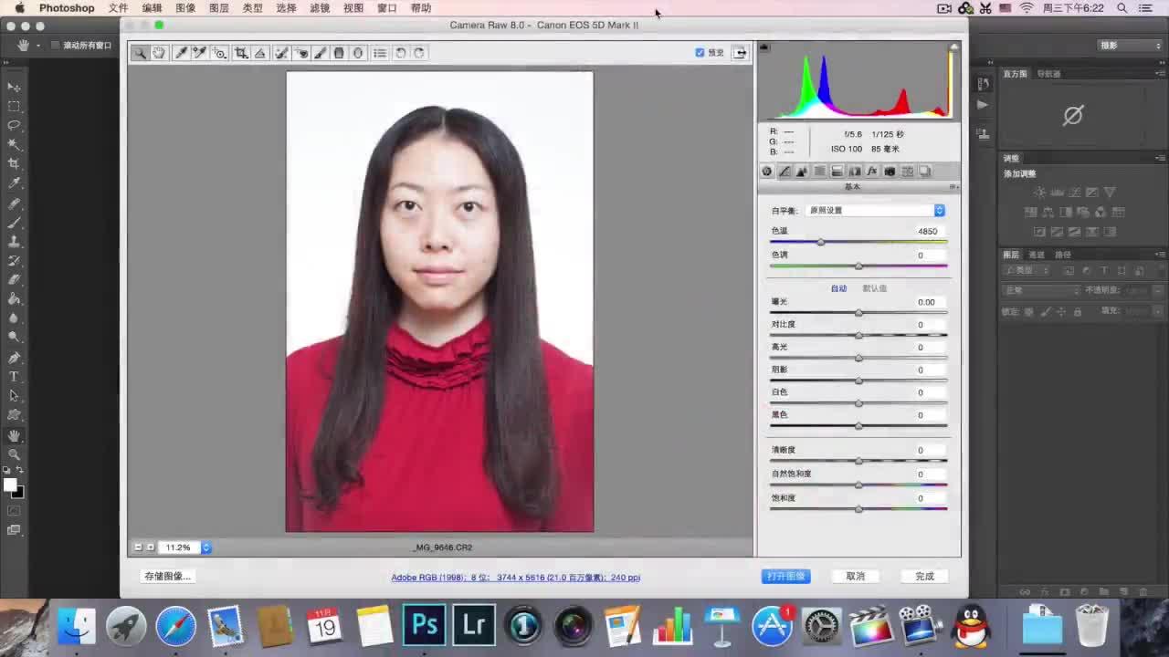Screen dimensions: 1169x657
Task: Select the Targeted Adjustment tool
Action: pos(219,53)
